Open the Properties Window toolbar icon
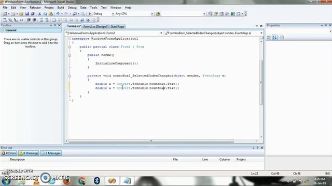The width and height of the screenshot is (332, 186). tap(216, 14)
